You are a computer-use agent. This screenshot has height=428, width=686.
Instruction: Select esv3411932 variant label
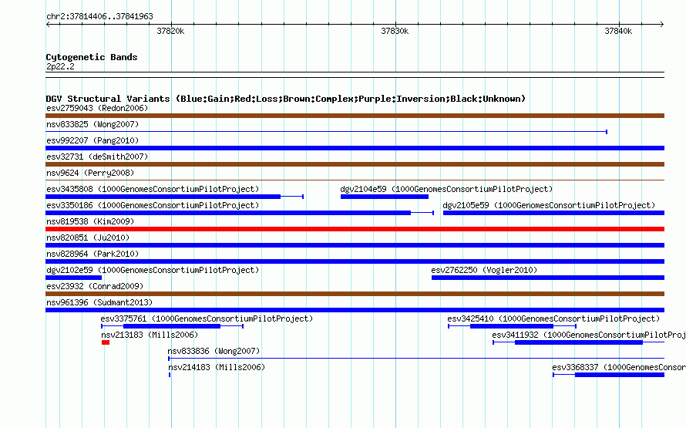(589, 335)
